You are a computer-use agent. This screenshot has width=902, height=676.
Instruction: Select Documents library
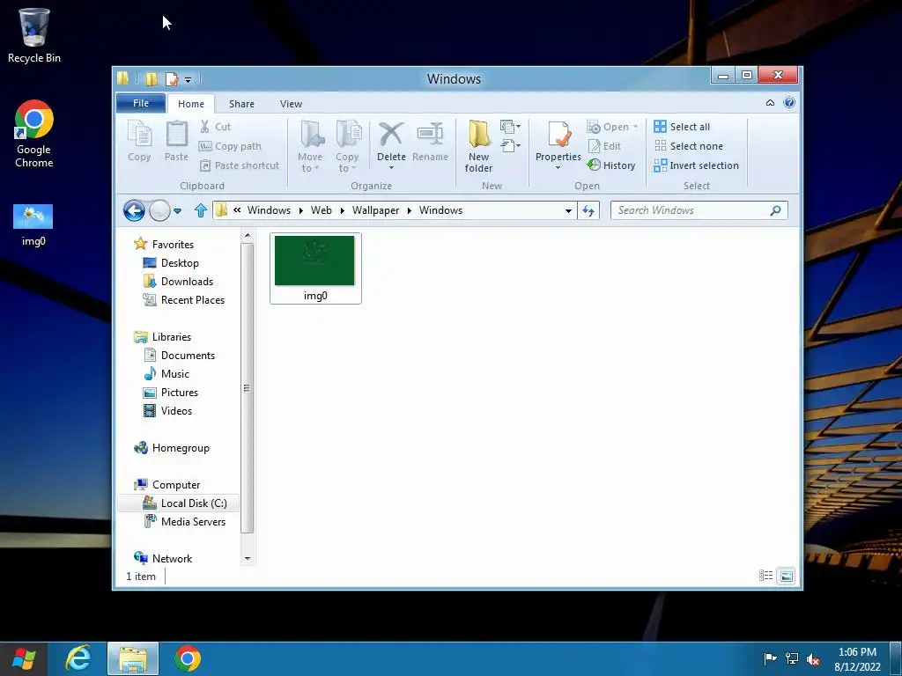coord(180,356)
